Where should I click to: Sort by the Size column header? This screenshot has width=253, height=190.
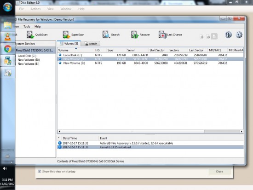point(116,50)
